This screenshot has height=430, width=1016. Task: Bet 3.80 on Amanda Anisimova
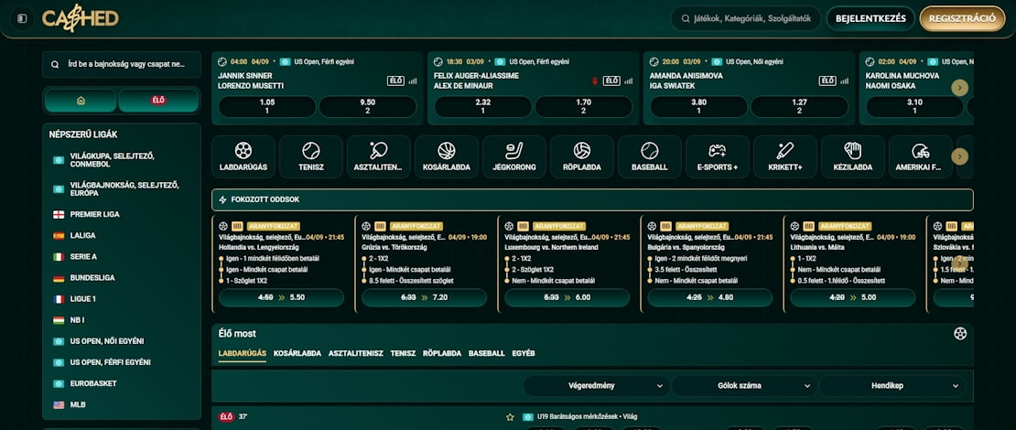pyautogui.click(x=698, y=107)
